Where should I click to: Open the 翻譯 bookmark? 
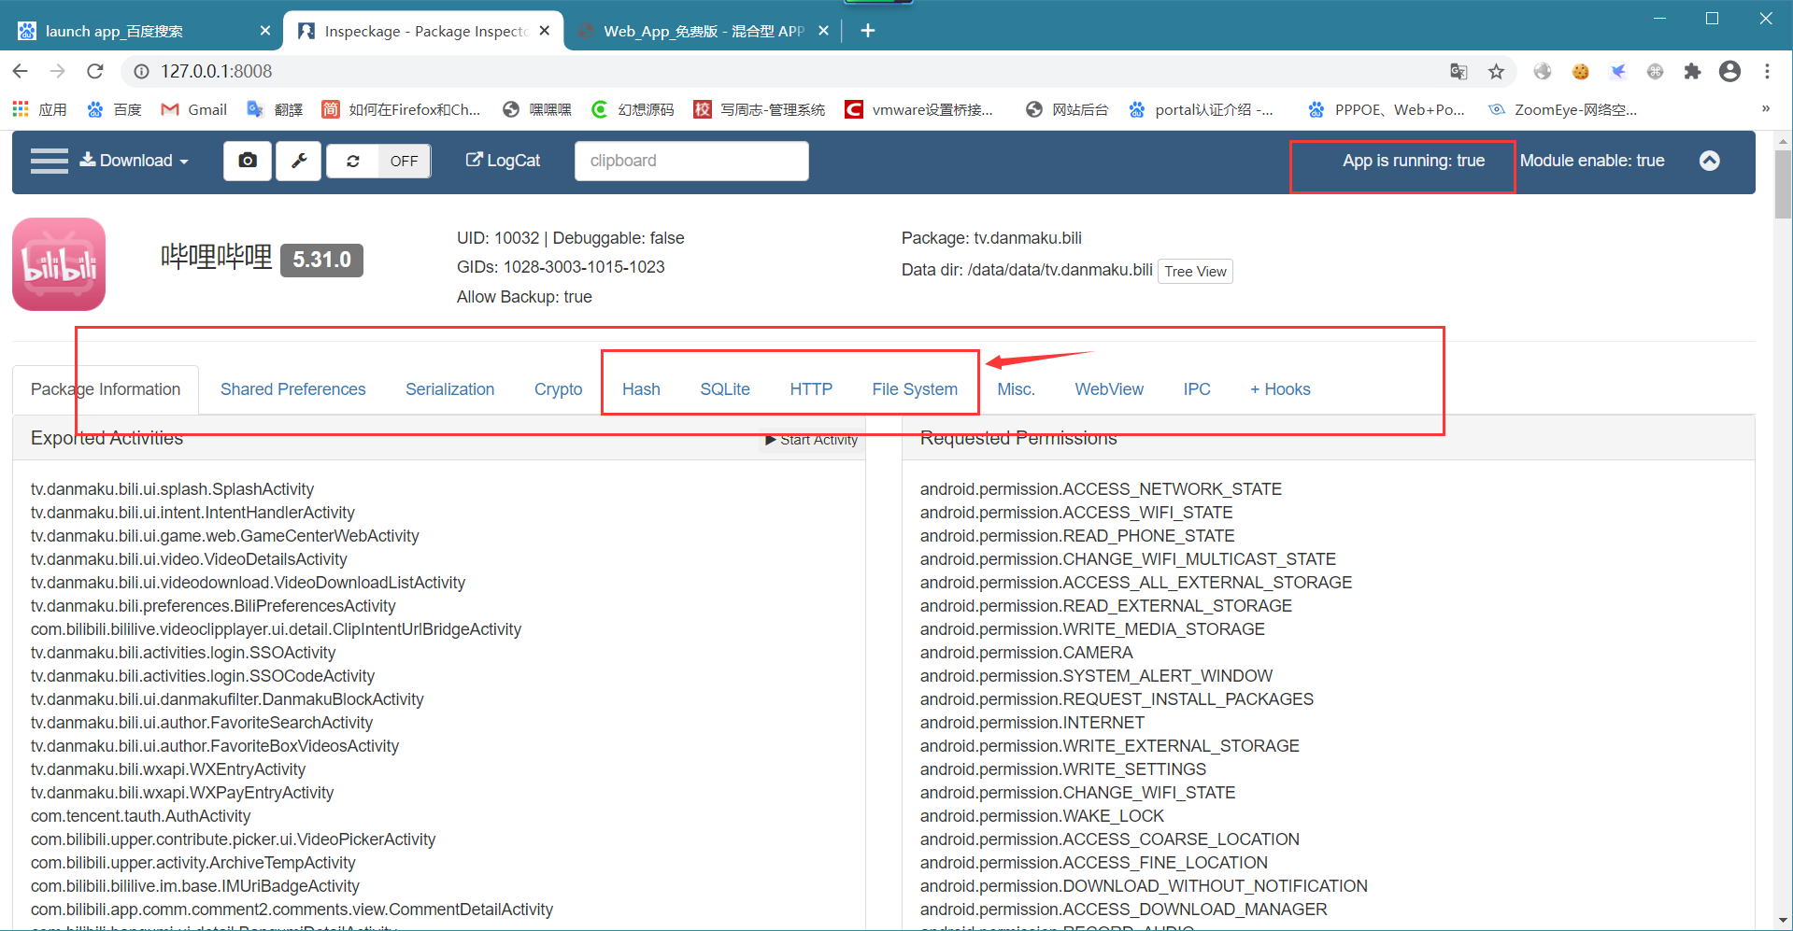(x=275, y=109)
